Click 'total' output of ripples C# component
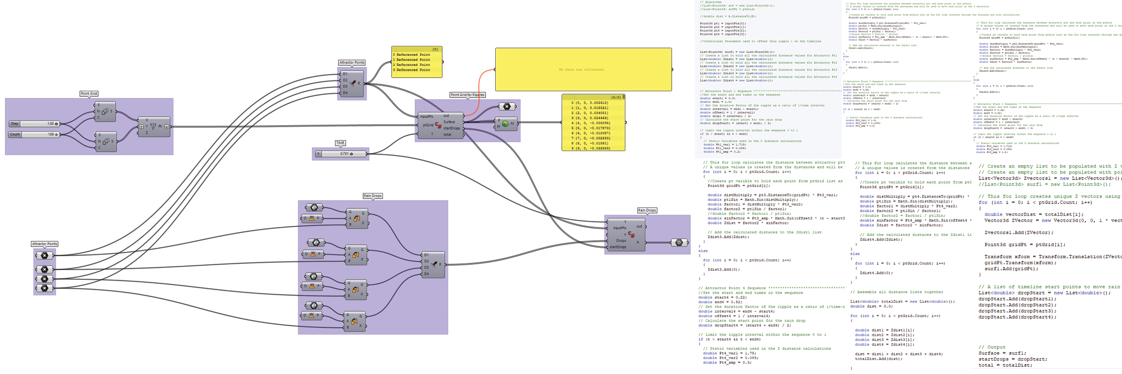This screenshot has height=374, width=1122. (447, 134)
